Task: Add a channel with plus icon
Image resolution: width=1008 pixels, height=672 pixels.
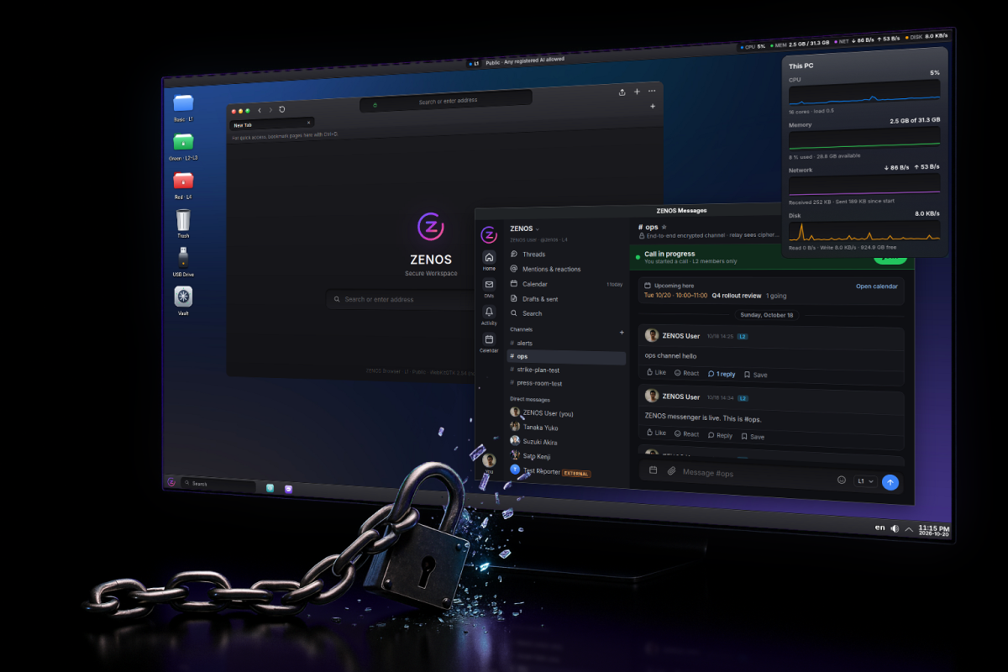Action: (x=622, y=333)
